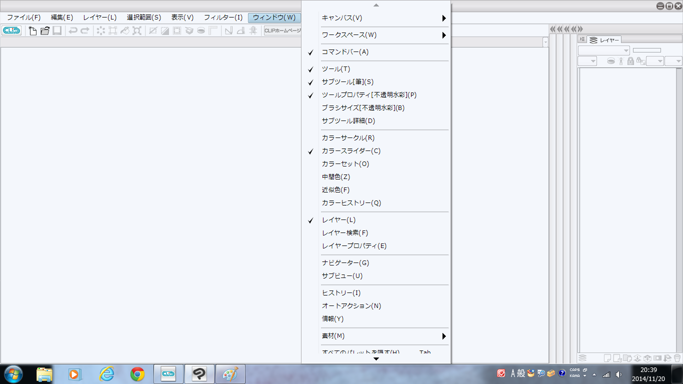Expand the ワークスペース(W) submenu

(x=376, y=35)
